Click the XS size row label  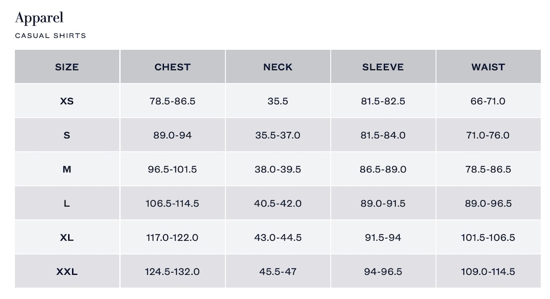click(x=67, y=101)
